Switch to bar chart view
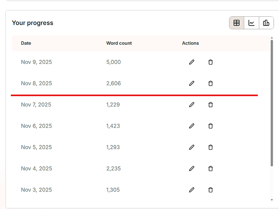This screenshot has width=279, height=209. coord(266,23)
